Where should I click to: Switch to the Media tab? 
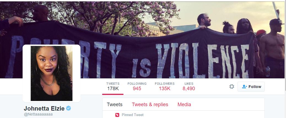tap(184, 105)
